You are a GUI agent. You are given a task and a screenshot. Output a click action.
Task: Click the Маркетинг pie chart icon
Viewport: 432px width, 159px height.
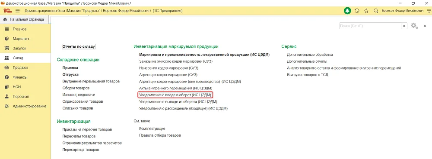click(7, 39)
